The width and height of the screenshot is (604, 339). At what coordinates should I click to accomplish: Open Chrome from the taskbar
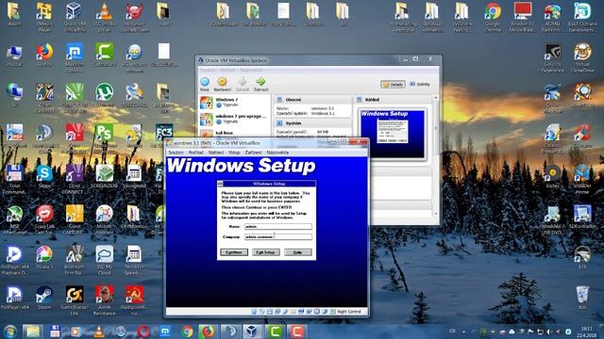[x=187, y=331]
